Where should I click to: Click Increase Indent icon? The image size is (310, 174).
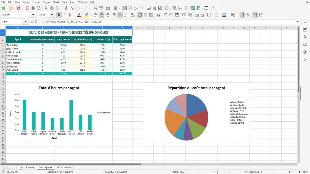click(x=197, y=15)
